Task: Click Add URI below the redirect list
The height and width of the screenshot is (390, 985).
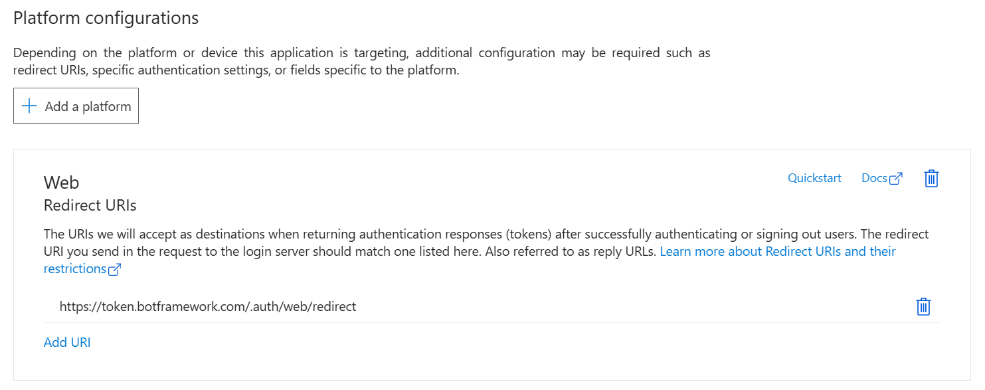Action: [66, 341]
